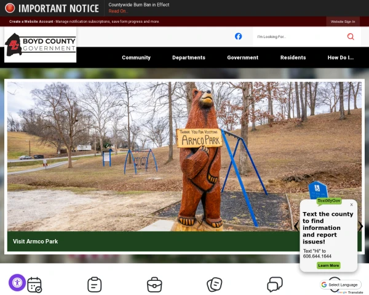
Task: Click the Countywide Burn Ban in Effect headline
Action: tap(139, 5)
